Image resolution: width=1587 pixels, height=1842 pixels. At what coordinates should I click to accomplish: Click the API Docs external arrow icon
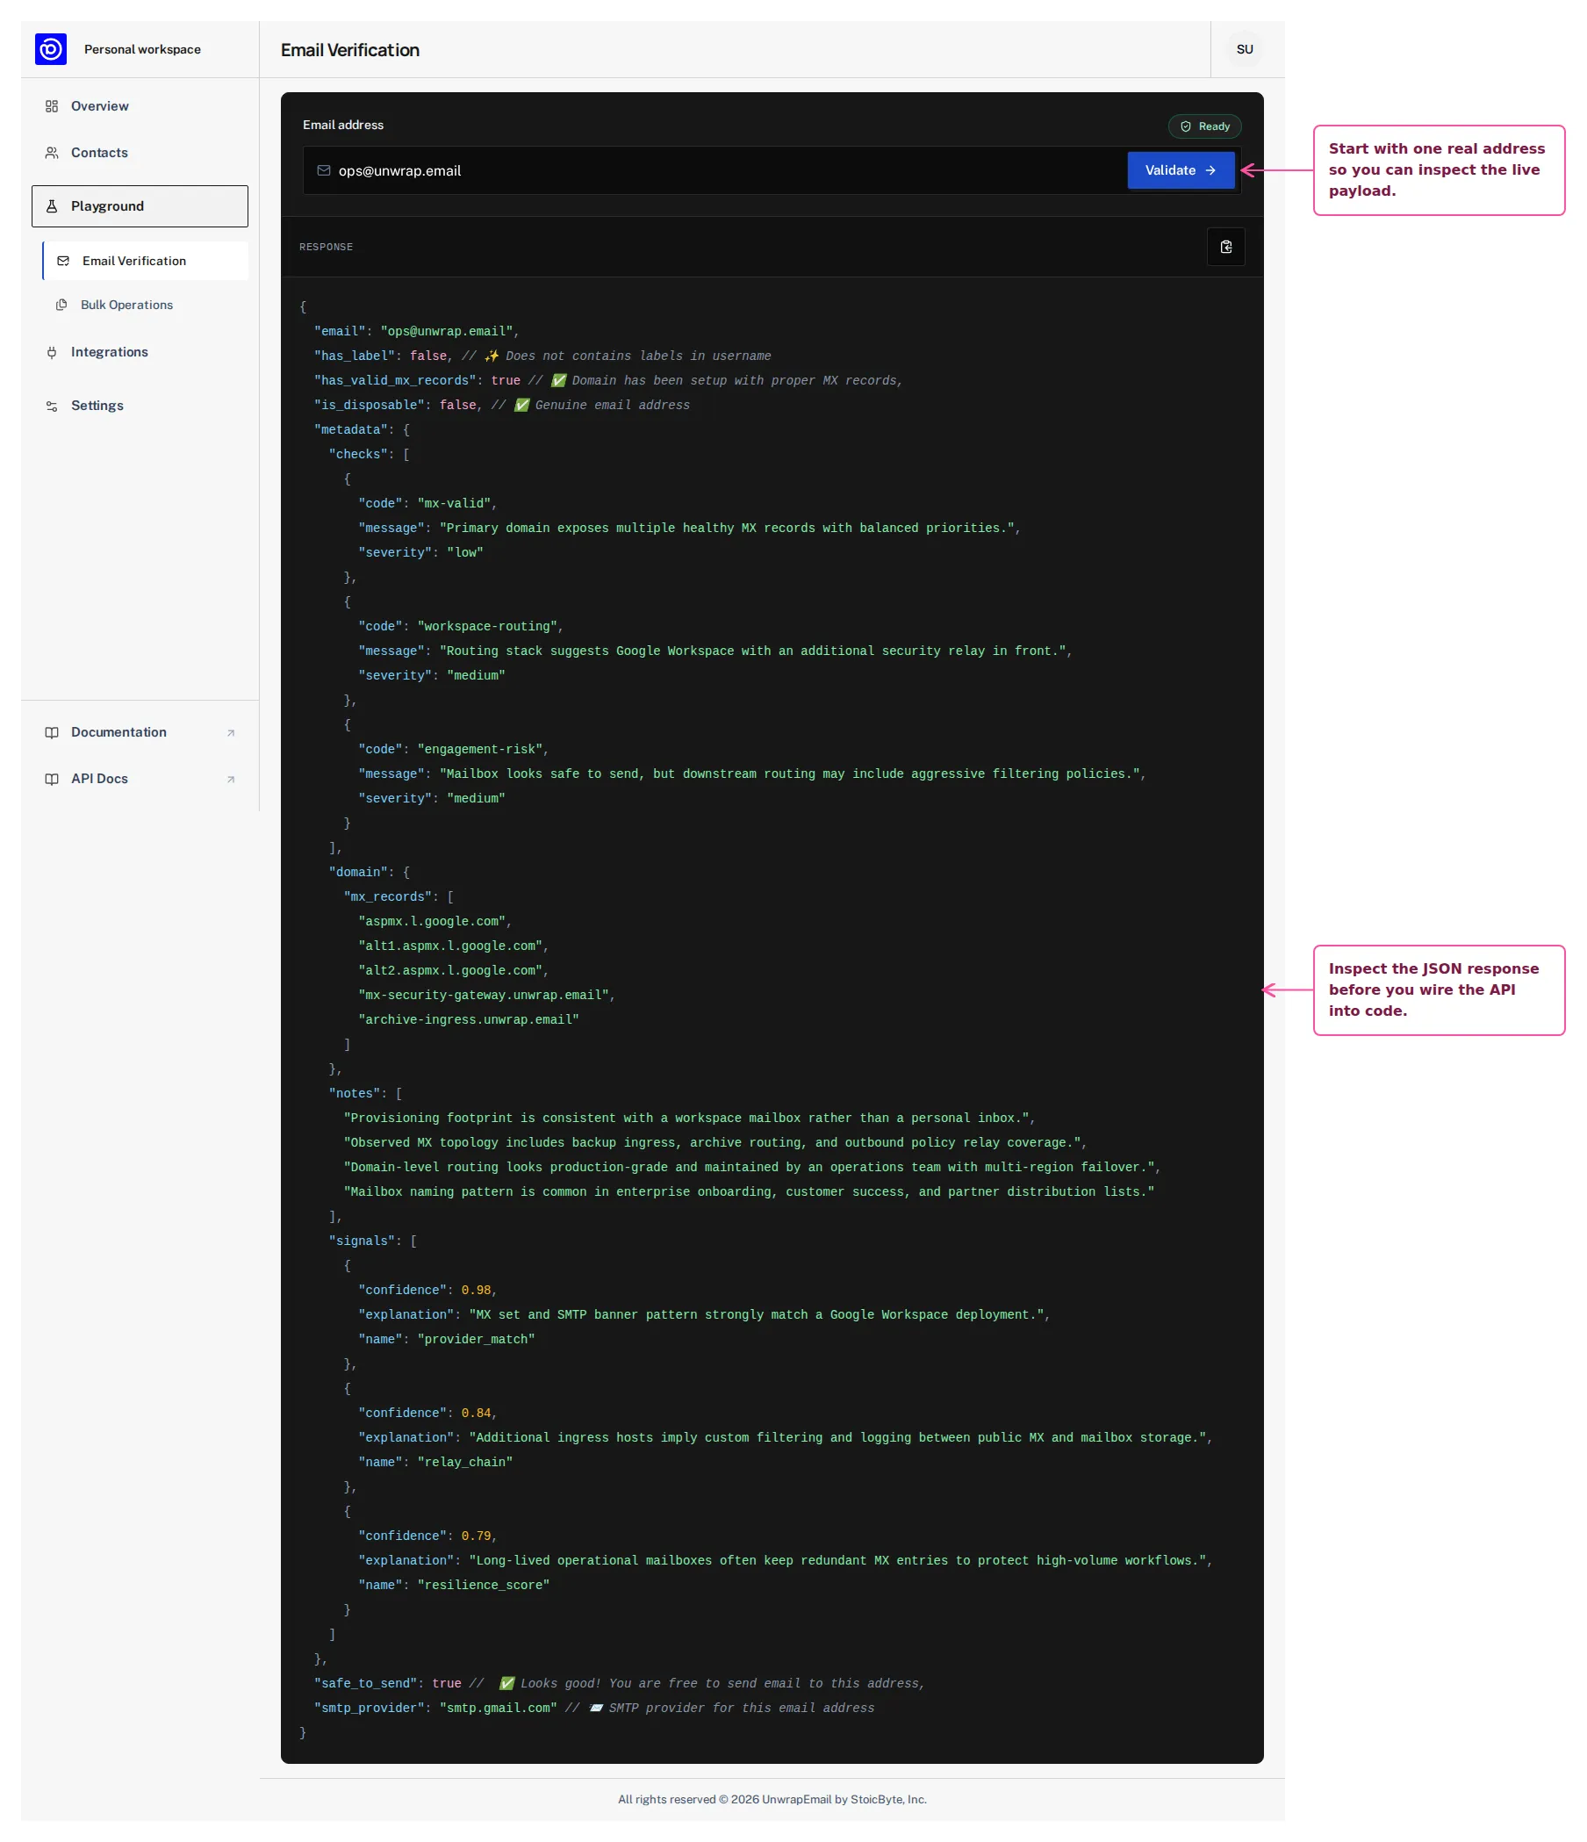coord(231,780)
